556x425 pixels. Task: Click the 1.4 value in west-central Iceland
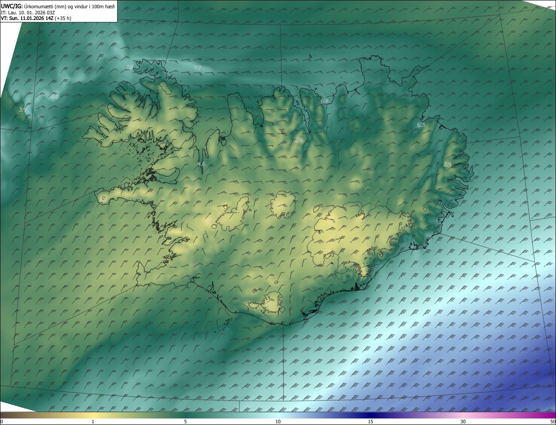click(207, 222)
